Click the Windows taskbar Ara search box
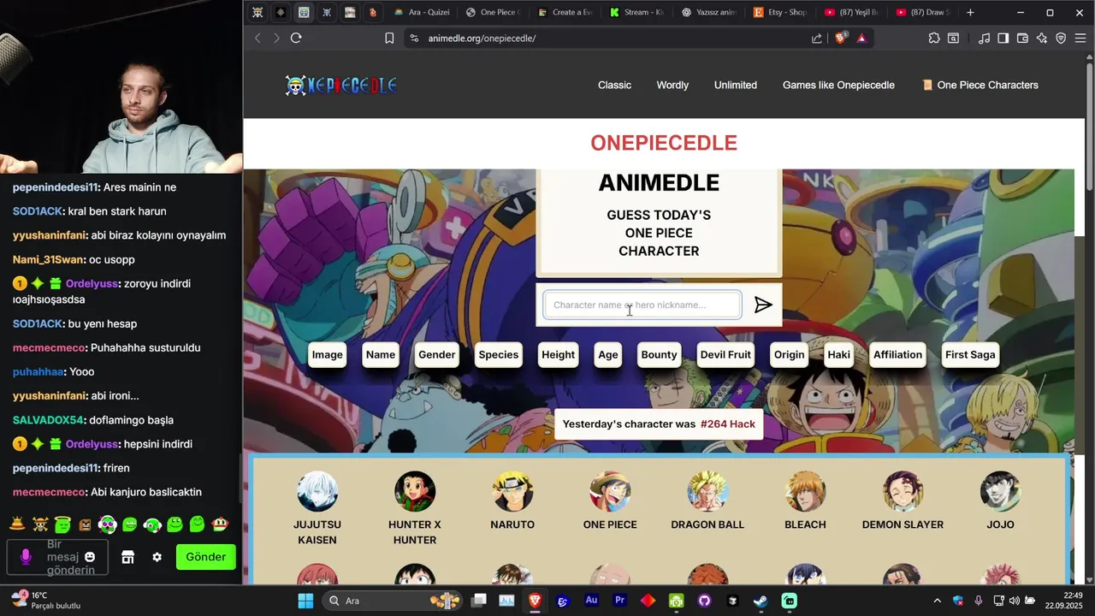This screenshot has height=616, width=1095. [393, 601]
